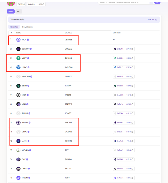Click the MIST token logo
Image resolution: width=168 pixels, height=183 pixels.
pos(18,95)
